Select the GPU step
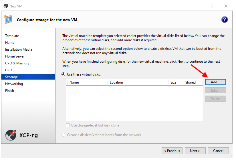 [x=8, y=70]
